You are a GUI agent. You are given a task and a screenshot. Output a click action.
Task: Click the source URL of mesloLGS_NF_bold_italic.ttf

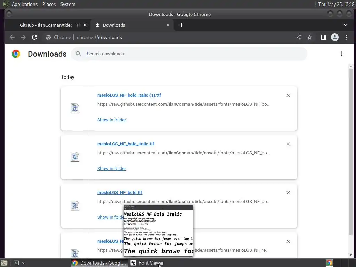pos(184,153)
